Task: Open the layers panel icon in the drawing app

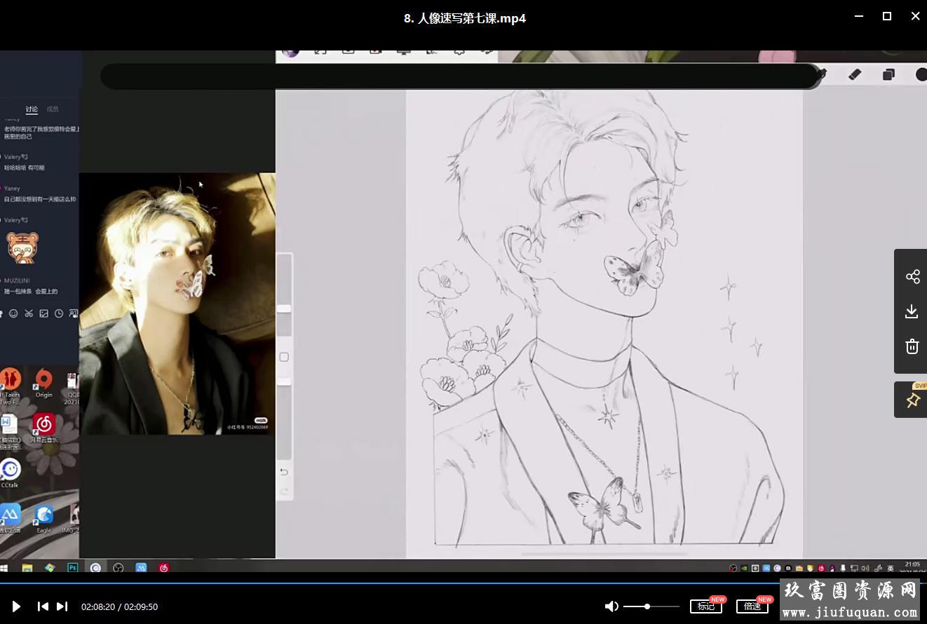Action: [888, 74]
